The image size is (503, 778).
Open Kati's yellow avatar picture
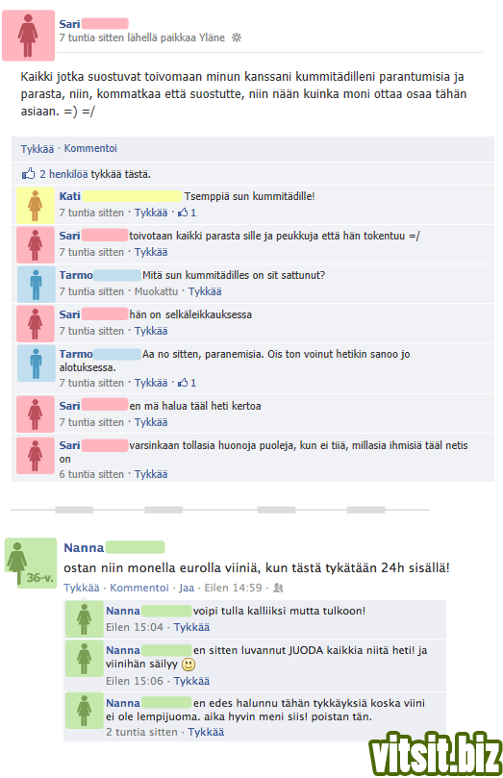click(36, 205)
